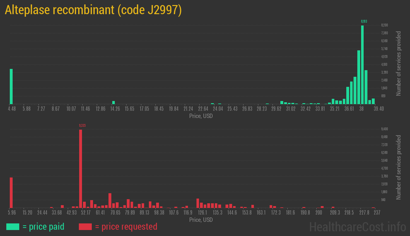Click the '= price requested' legend text
The image size is (410, 236).
tap(126, 227)
